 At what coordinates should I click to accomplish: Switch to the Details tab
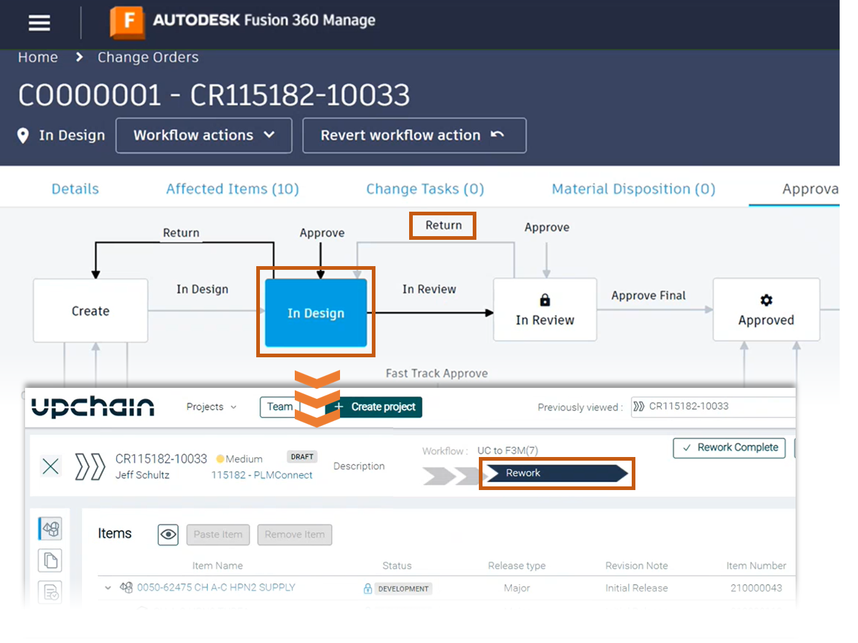point(75,188)
